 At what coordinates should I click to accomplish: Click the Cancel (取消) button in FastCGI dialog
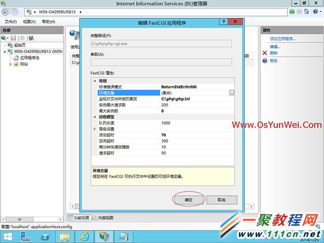tap(222, 200)
